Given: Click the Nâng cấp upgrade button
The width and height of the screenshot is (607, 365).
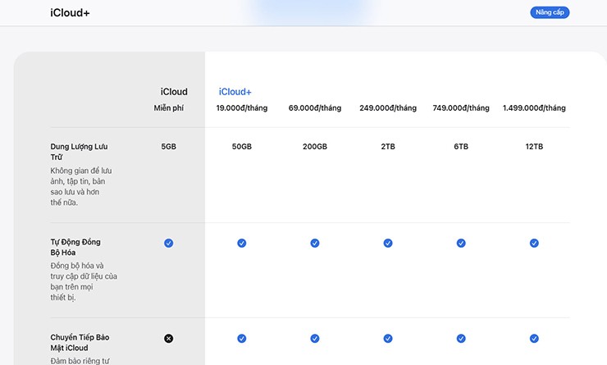Looking at the screenshot, I should 549,12.
